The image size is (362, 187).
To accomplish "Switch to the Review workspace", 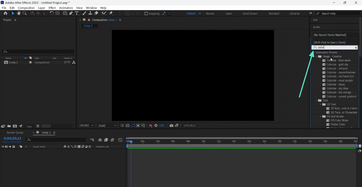I will (210, 14).
